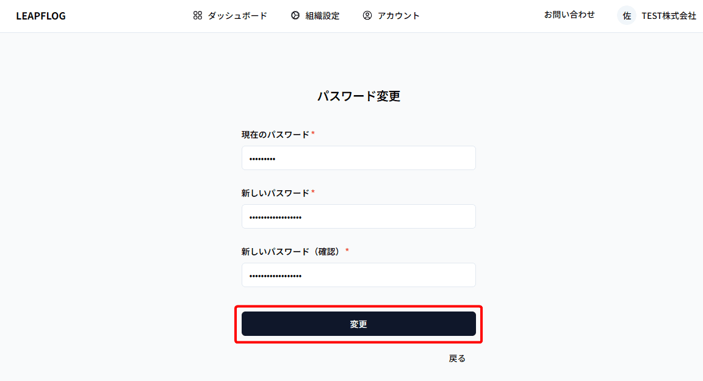Open 組織設定 from the navigation bar
The height and width of the screenshot is (381, 703).
pyautogui.click(x=323, y=16)
